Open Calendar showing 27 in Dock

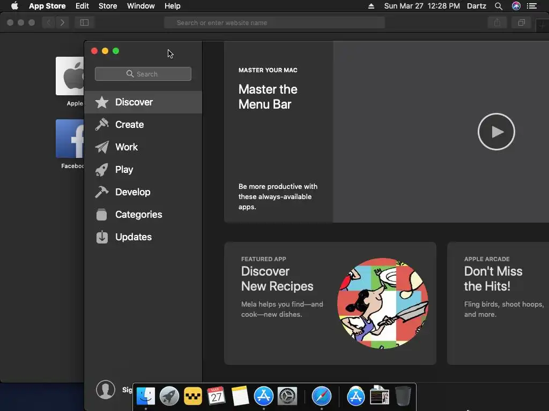(x=216, y=397)
